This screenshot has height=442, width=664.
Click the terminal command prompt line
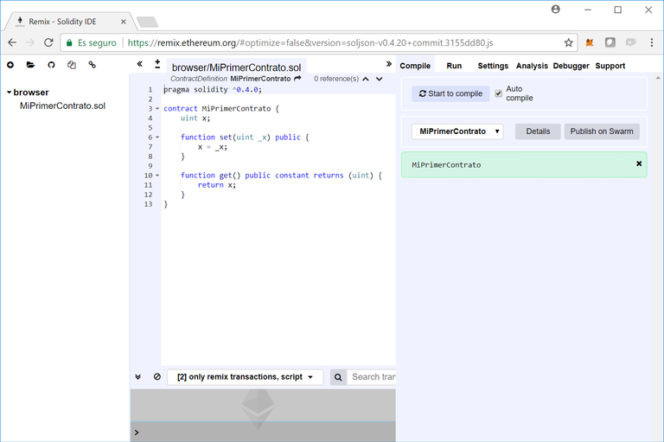pyautogui.click(x=263, y=432)
